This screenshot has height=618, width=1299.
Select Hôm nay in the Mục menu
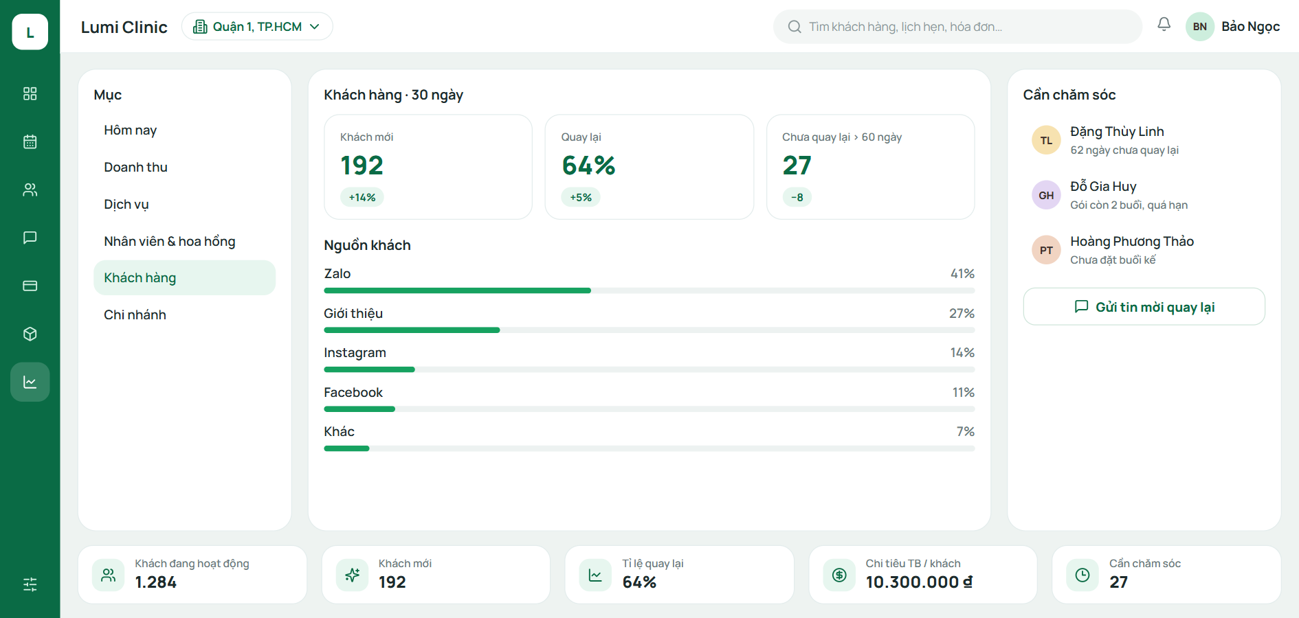pos(185,130)
